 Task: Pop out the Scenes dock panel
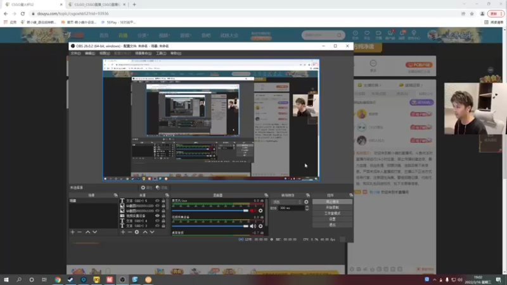pos(115,195)
